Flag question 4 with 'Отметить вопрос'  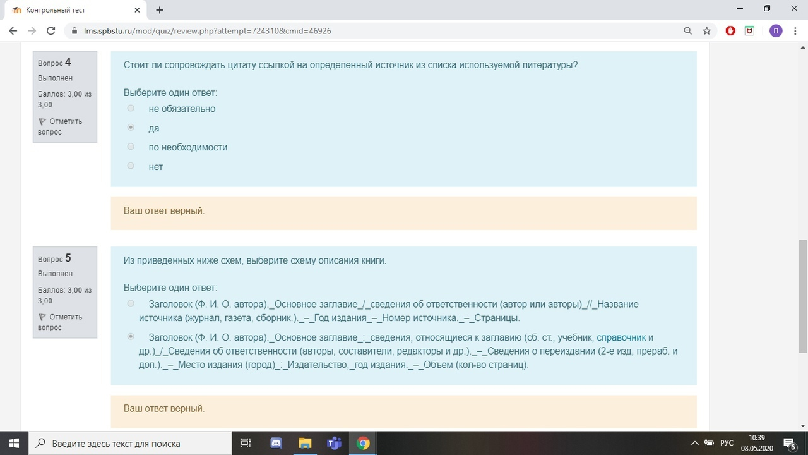point(60,126)
